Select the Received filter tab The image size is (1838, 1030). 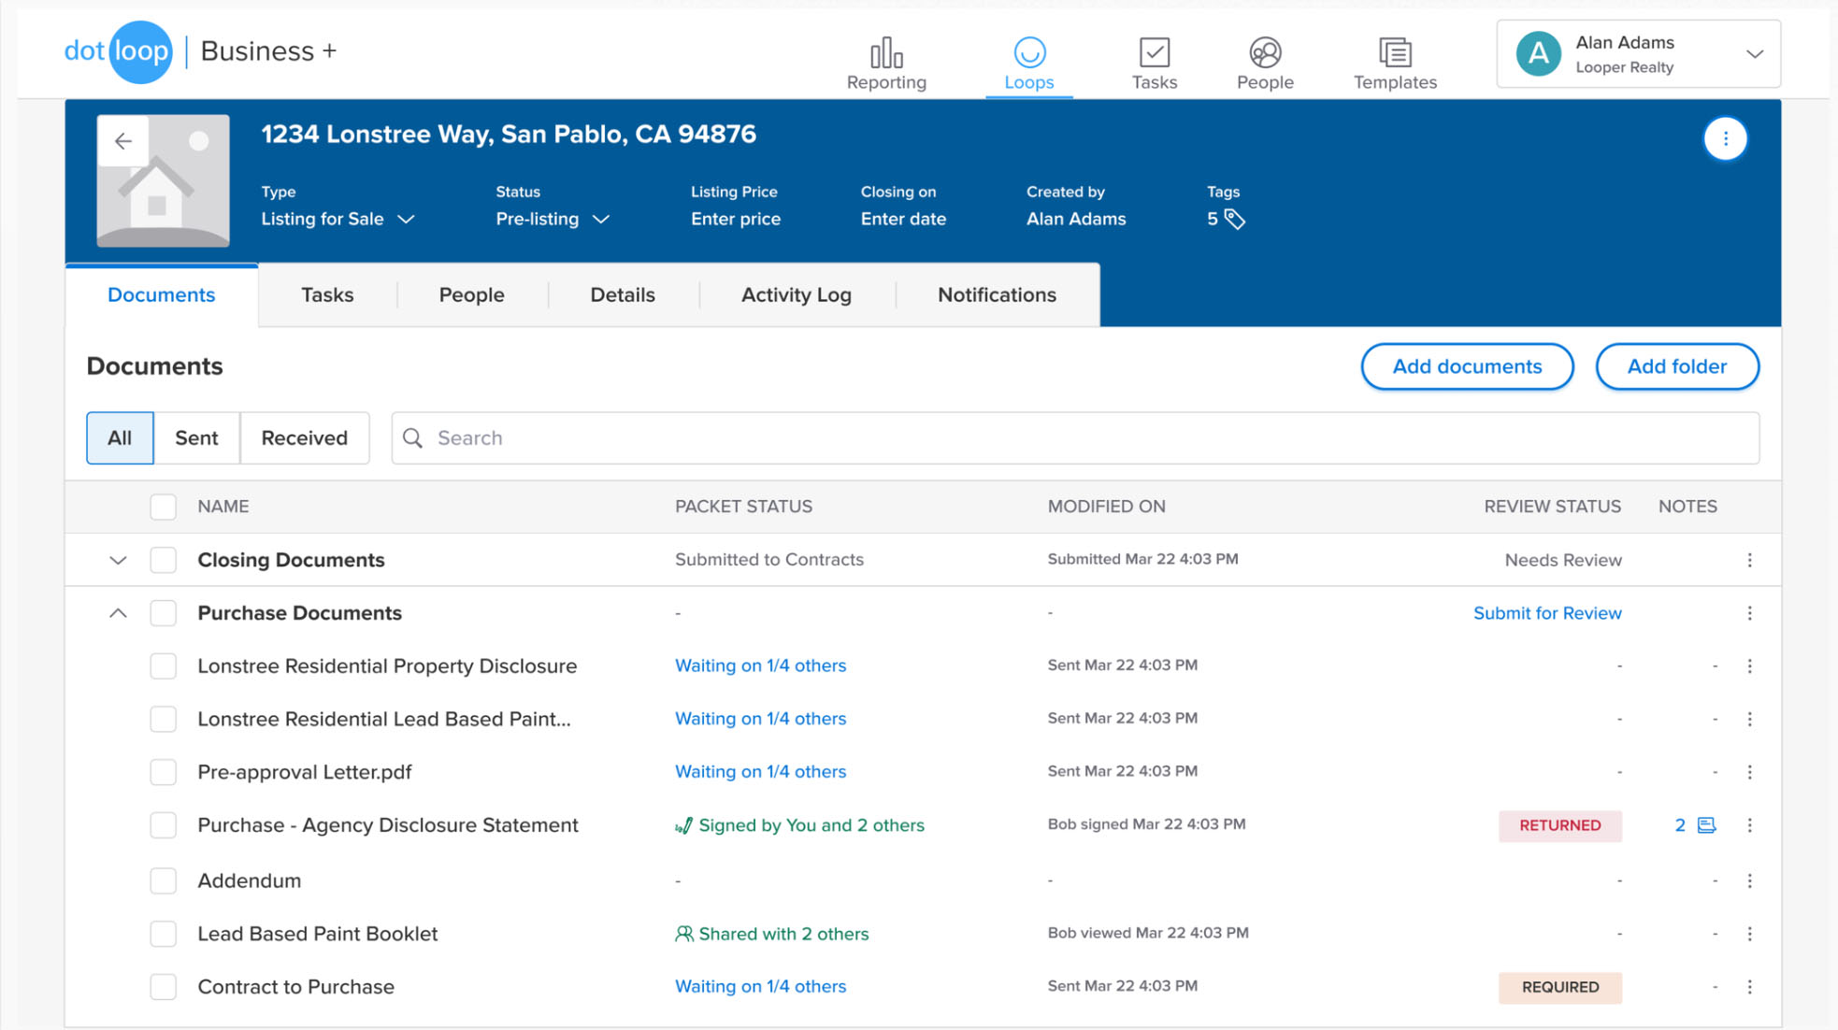click(x=304, y=438)
